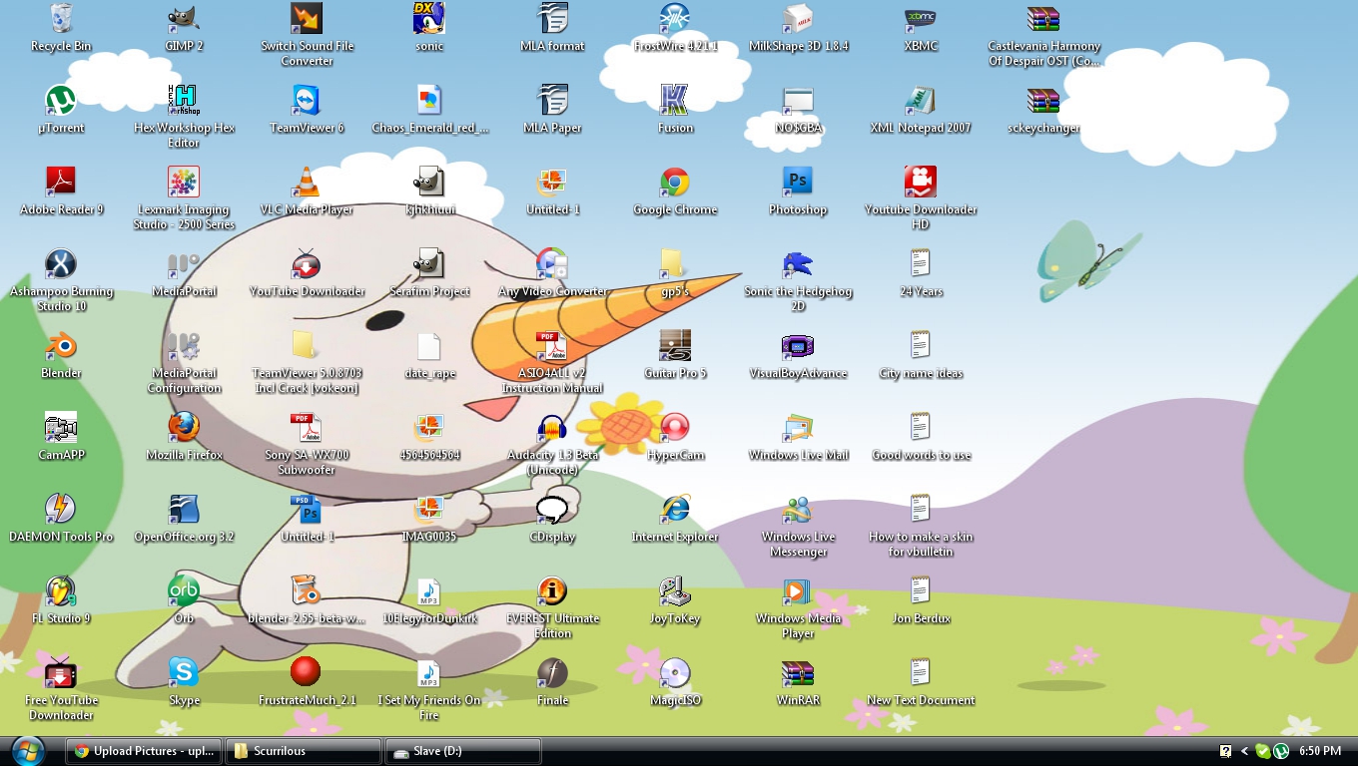
Task: Launch Google Chrome from the desktop
Action: (x=675, y=182)
